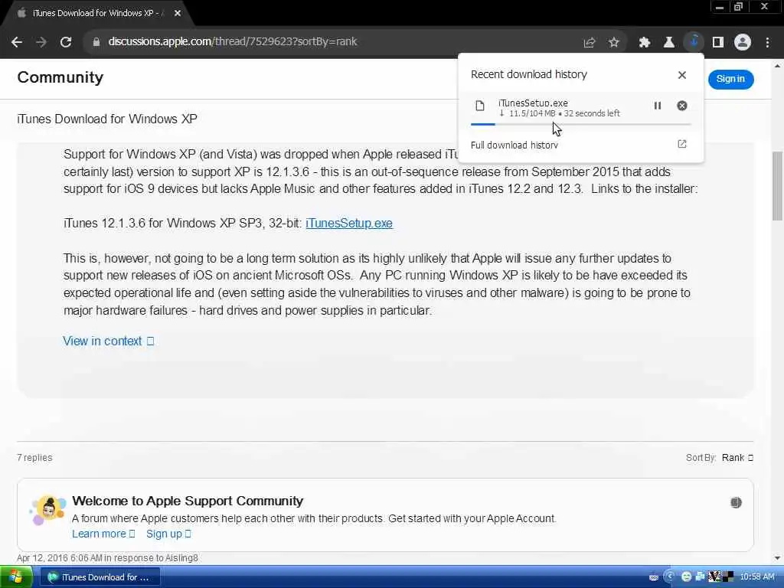Click the Sign in button
Viewport: 784px width, 588px height.
tap(730, 79)
